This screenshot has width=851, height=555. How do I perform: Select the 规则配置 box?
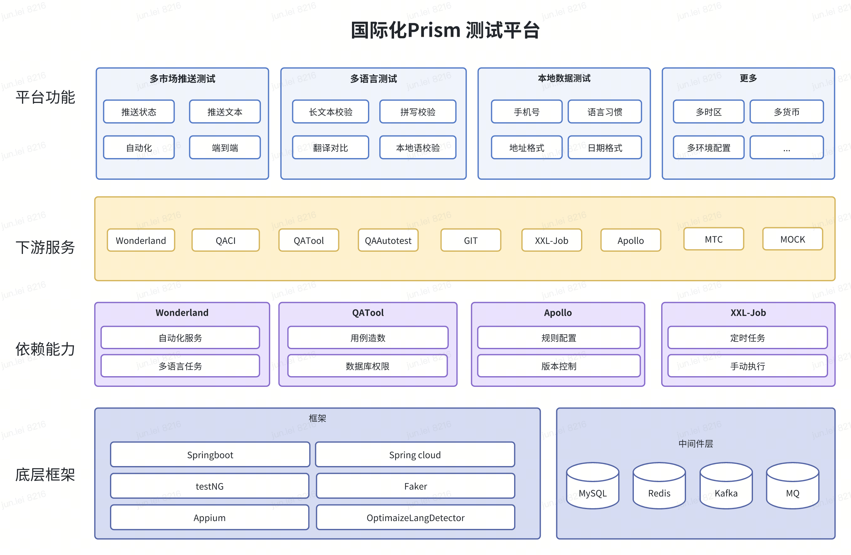558,337
